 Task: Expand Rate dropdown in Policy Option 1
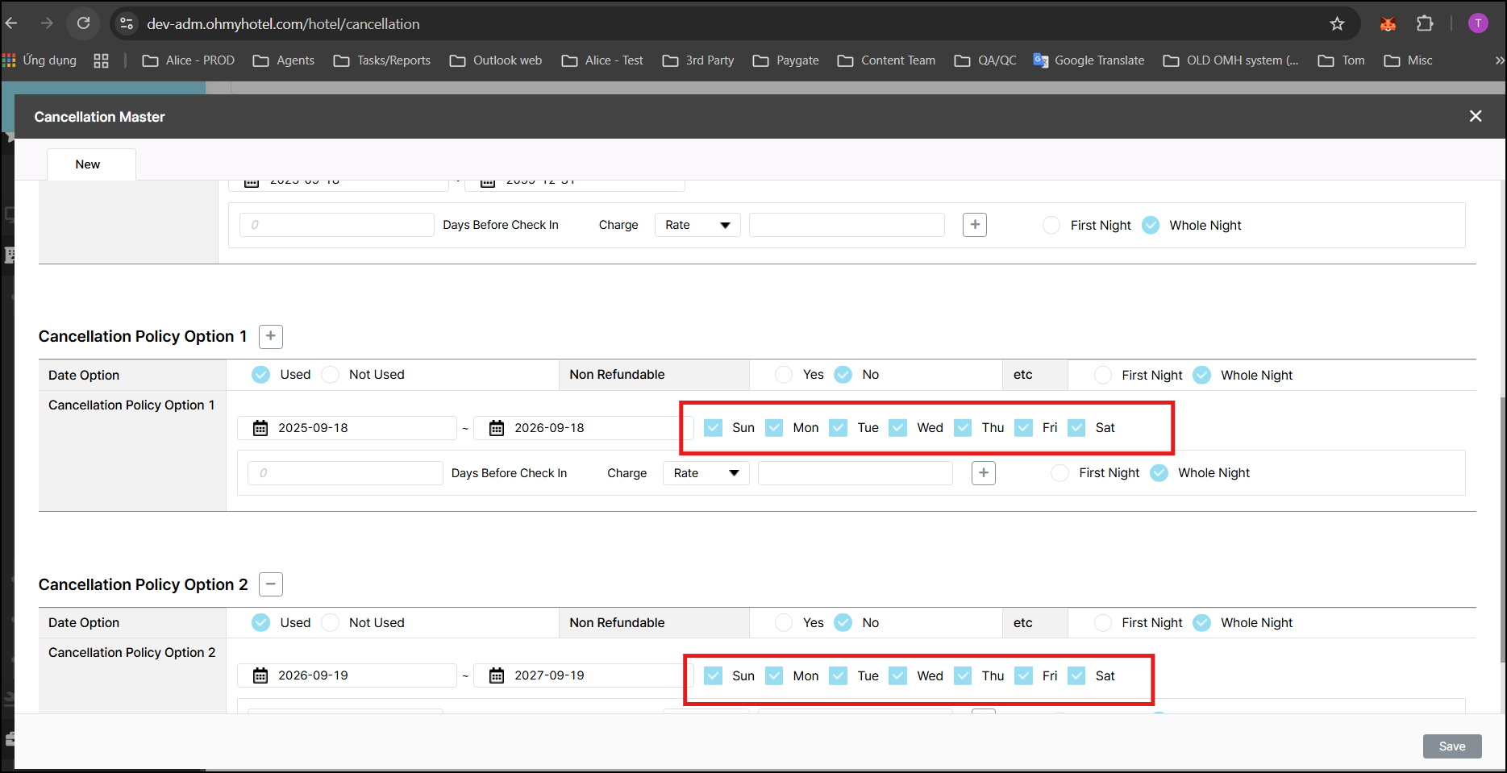point(706,473)
